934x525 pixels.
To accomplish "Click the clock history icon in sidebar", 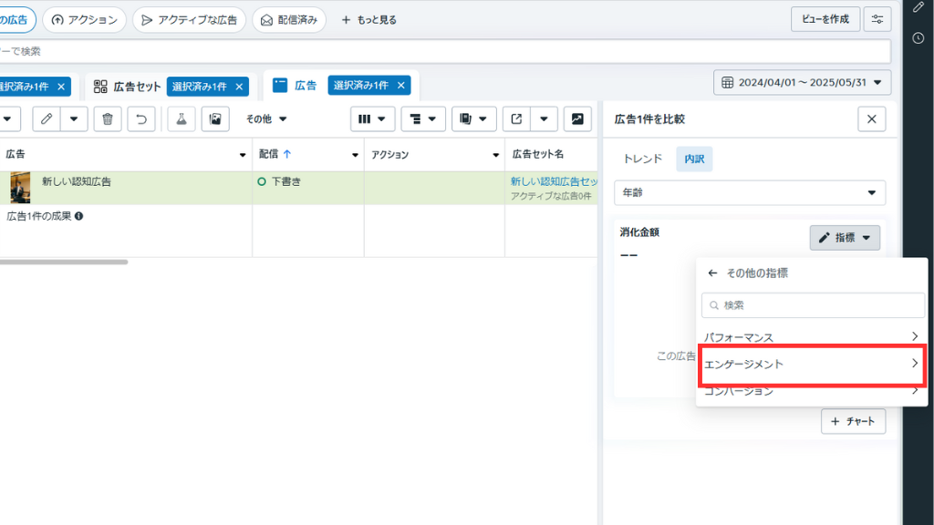I will (x=918, y=38).
